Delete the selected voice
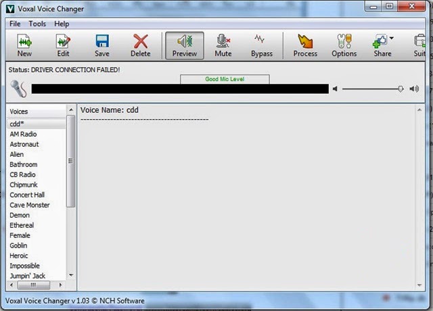 pyautogui.click(x=141, y=45)
